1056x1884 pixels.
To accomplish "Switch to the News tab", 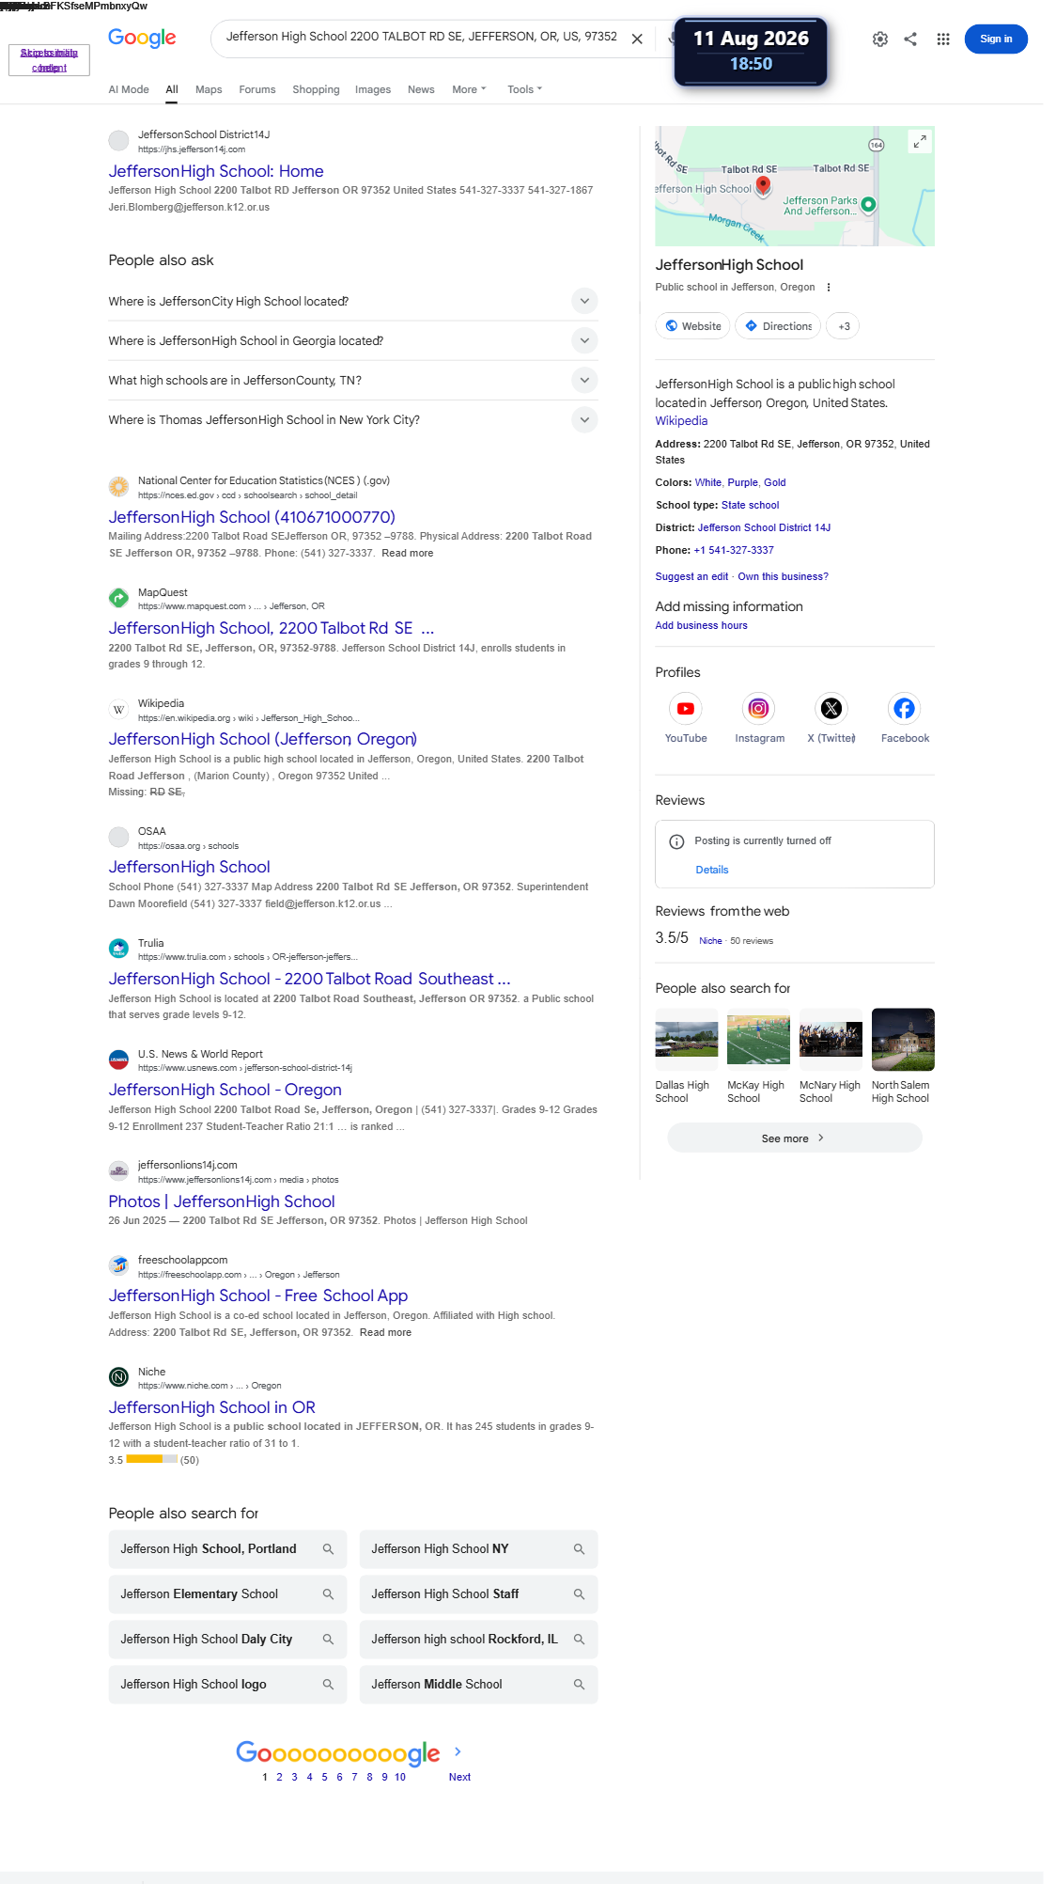I will point(421,89).
